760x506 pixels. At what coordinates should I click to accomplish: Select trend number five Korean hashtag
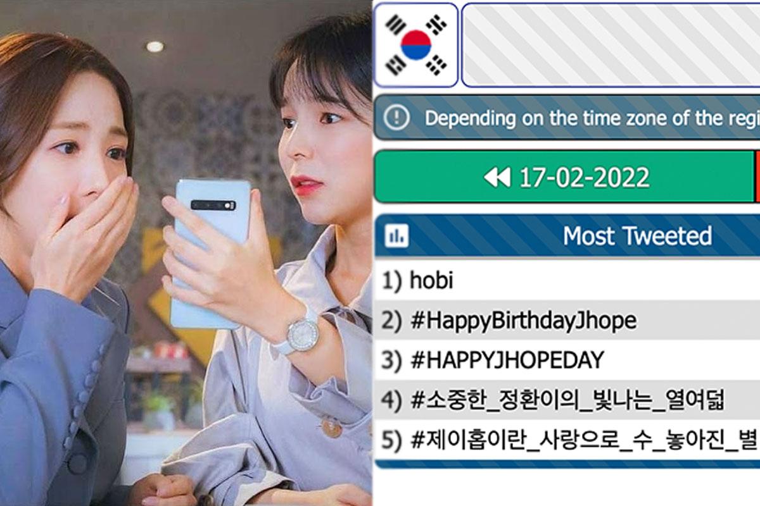tap(584, 440)
